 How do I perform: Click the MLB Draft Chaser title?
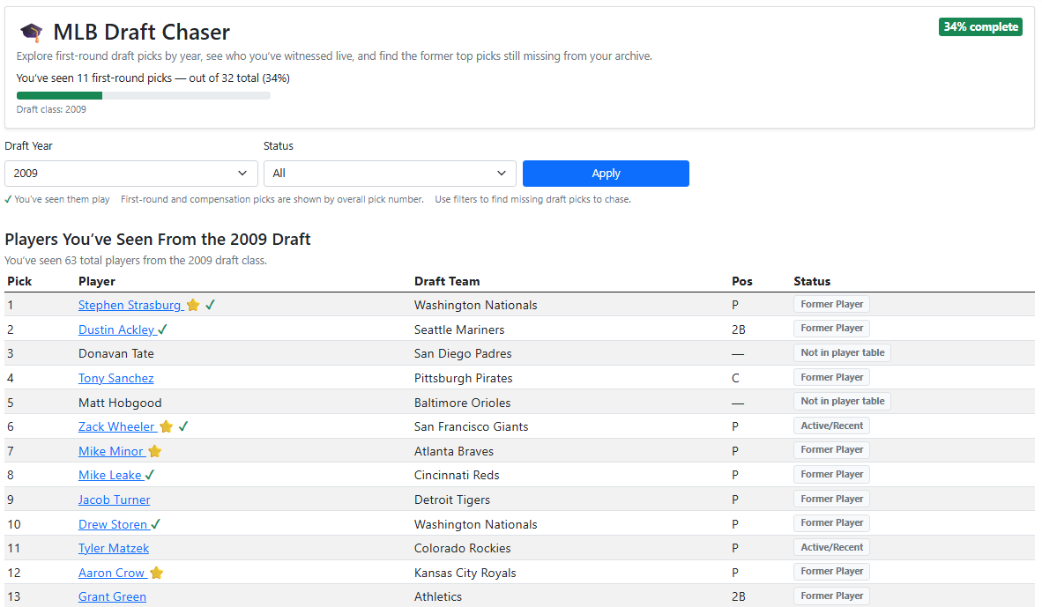pyautogui.click(x=141, y=32)
